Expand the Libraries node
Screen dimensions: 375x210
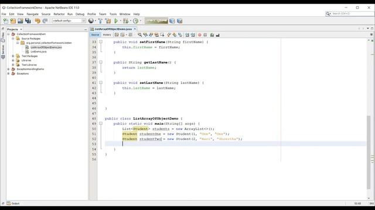(x=13, y=60)
